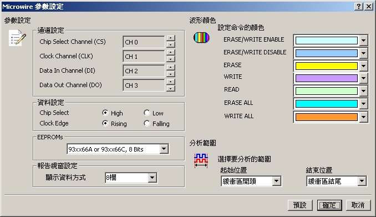The height and width of the screenshot is (217, 376).
Task: Click the 取消 cancel button
Action: (358, 205)
